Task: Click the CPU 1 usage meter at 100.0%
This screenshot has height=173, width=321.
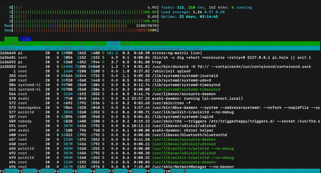Action: tap(84, 12)
